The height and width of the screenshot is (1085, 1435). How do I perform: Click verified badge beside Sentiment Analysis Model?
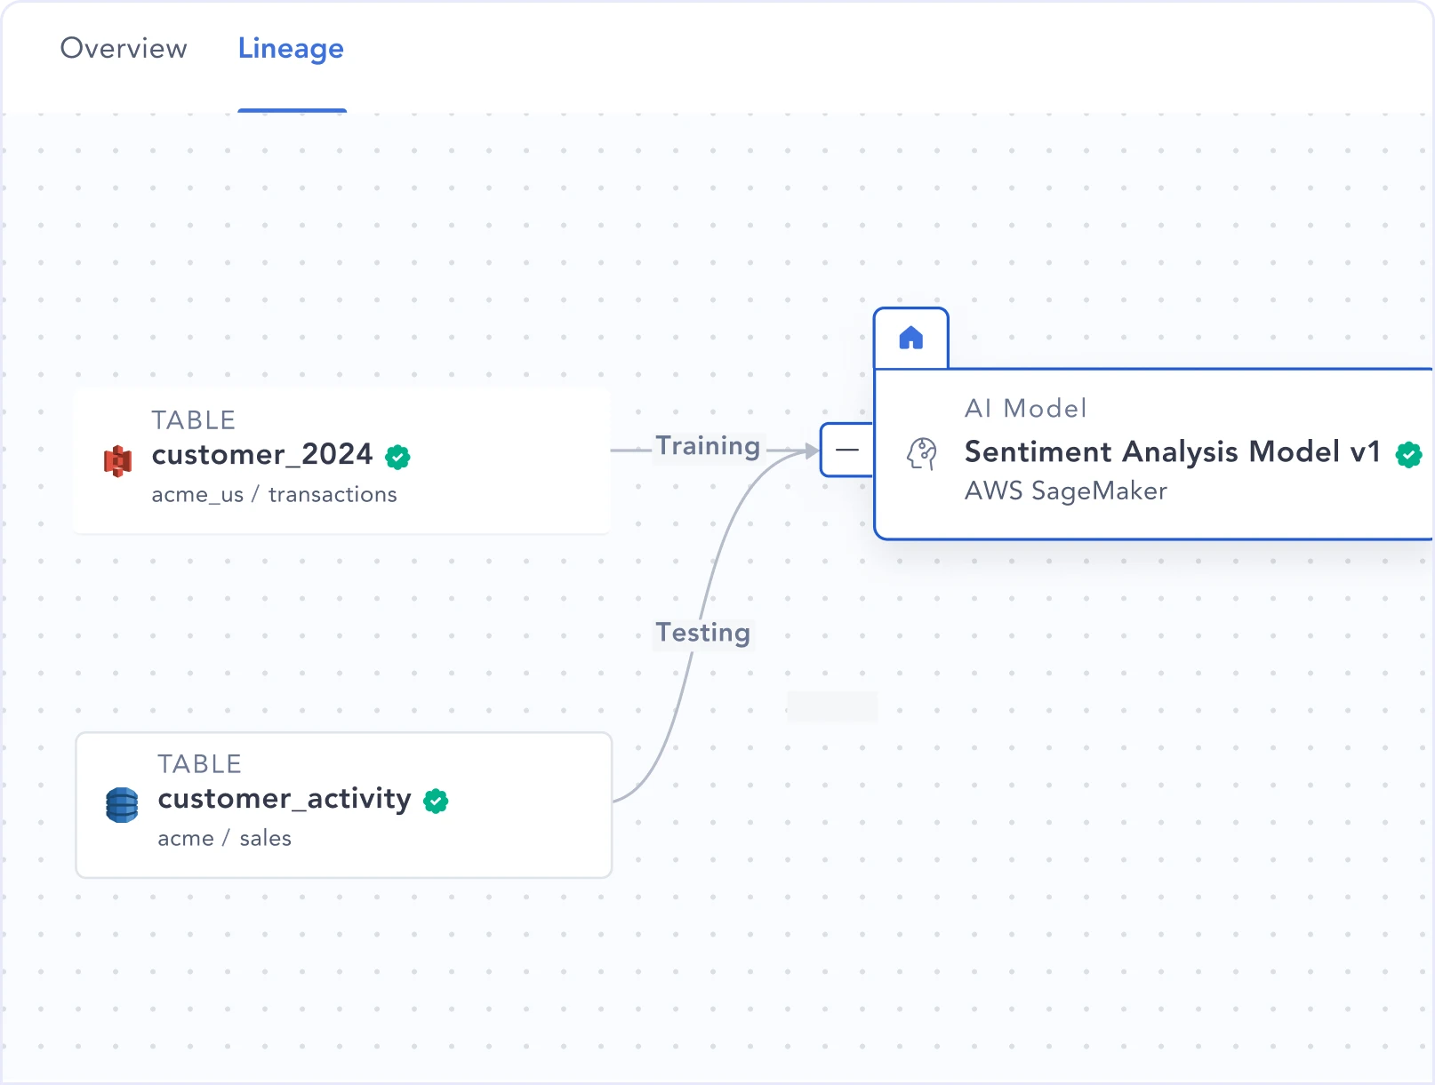1408,454
